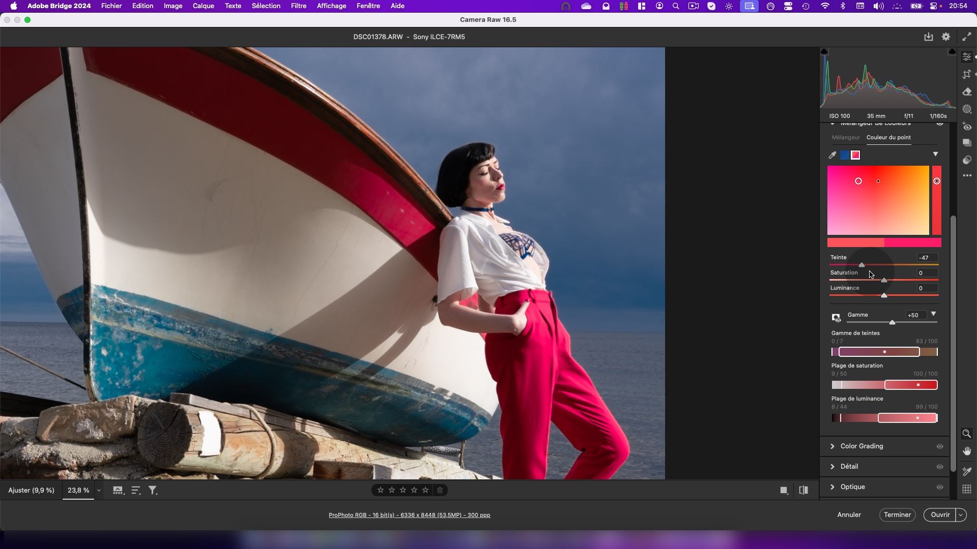The width and height of the screenshot is (977, 549).
Task: Expand the Optique panel
Action: point(832,487)
